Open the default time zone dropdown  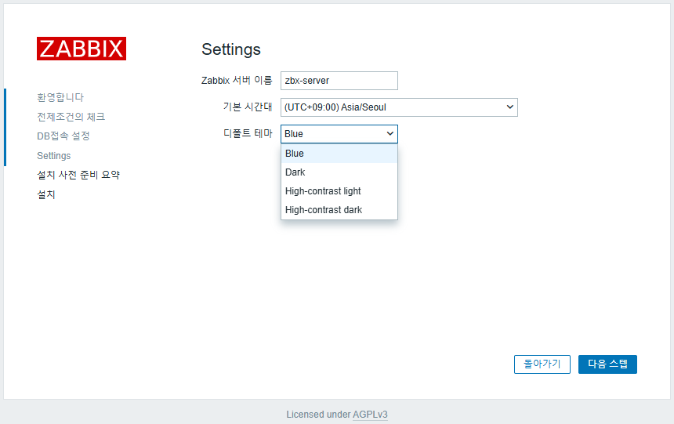(399, 107)
